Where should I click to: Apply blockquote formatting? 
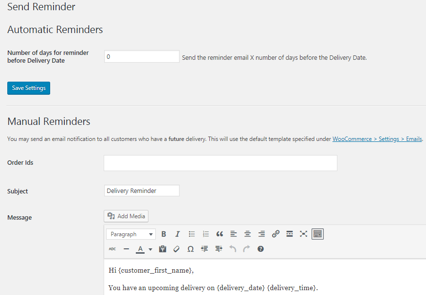click(x=220, y=234)
